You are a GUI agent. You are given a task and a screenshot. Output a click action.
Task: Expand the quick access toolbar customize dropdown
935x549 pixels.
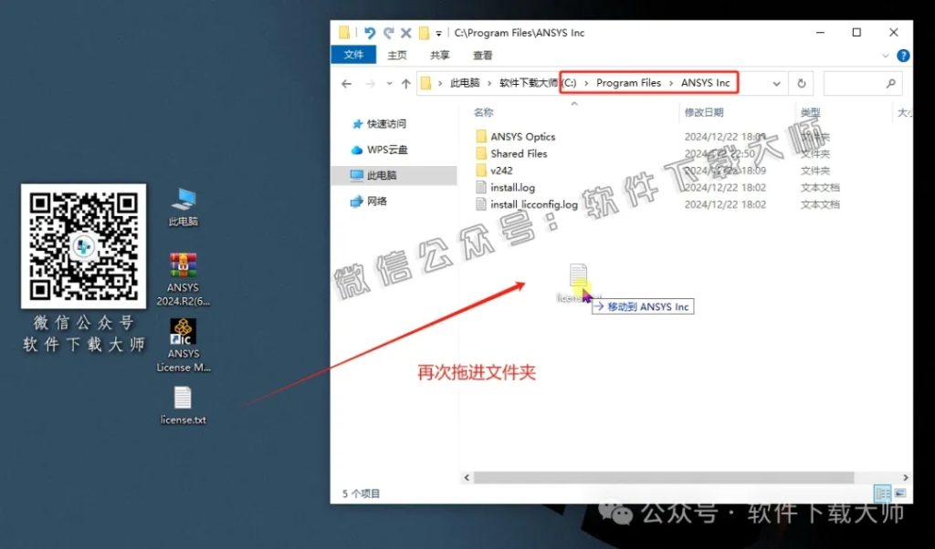click(x=436, y=32)
